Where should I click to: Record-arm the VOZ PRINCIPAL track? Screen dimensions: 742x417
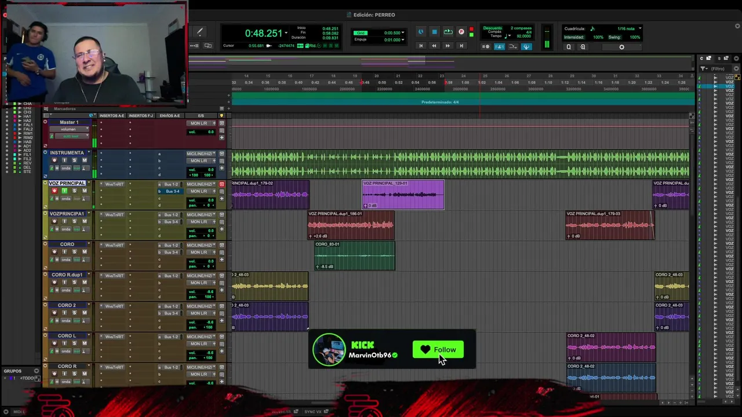54,191
